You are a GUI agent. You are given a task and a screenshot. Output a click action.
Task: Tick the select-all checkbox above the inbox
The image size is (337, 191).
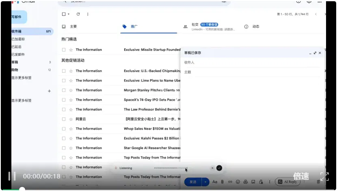pyautogui.click(x=64, y=14)
